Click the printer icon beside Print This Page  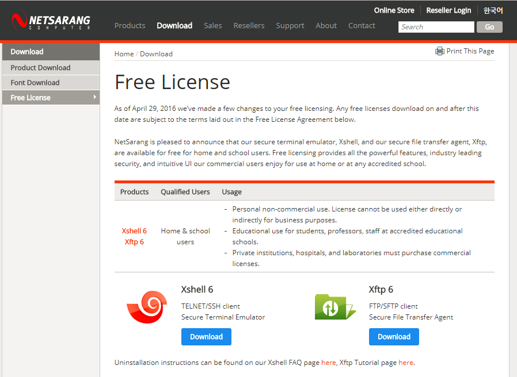point(439,51)
